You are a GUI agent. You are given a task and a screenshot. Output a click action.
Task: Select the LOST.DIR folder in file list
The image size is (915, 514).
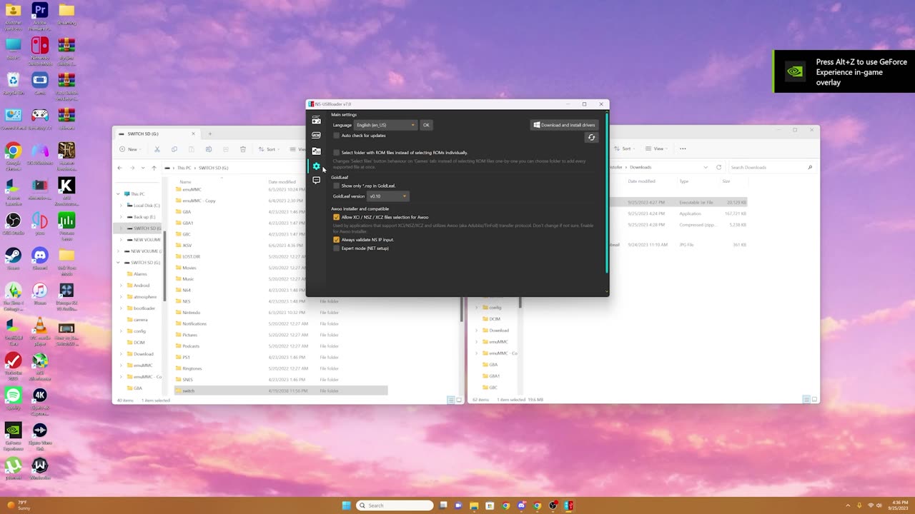click(x=281, y=256)
